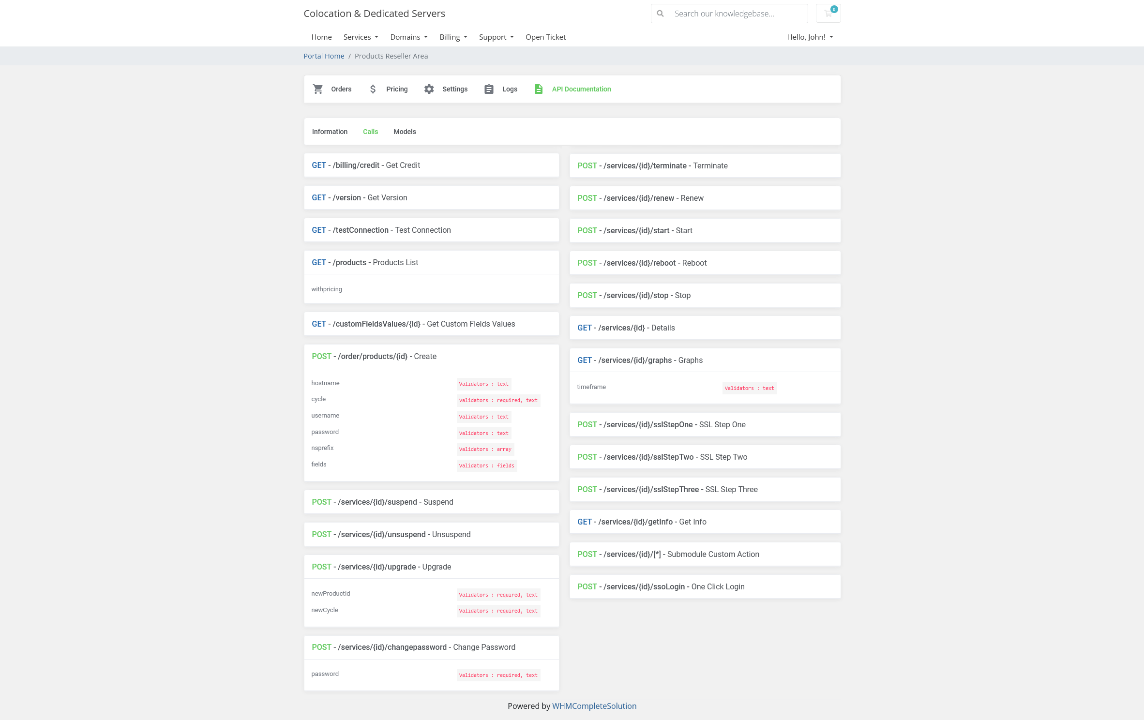The width and height of the screenshot is (1144, 720).
Task: Click the search input field
Action: [x=728, y=13]
